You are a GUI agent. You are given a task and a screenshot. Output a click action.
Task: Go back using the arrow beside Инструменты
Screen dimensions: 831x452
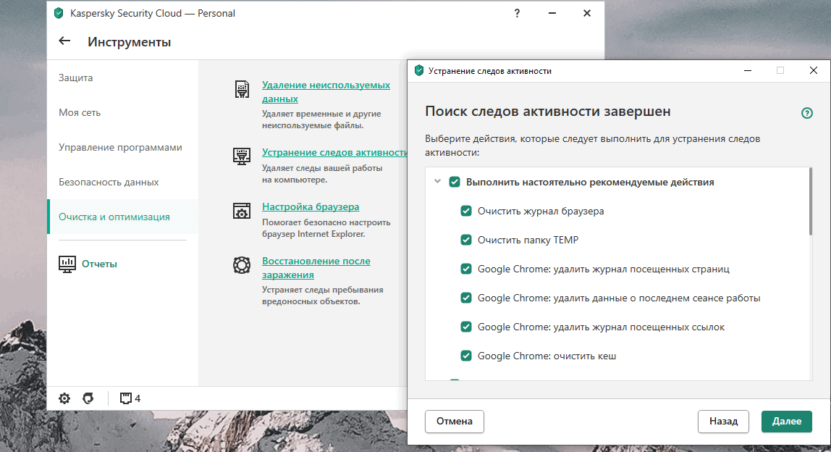coord(64,41)
